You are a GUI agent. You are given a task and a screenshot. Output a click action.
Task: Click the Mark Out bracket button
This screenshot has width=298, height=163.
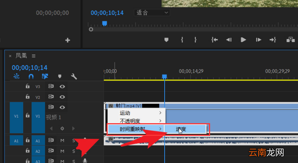click(x=195, y=40)
